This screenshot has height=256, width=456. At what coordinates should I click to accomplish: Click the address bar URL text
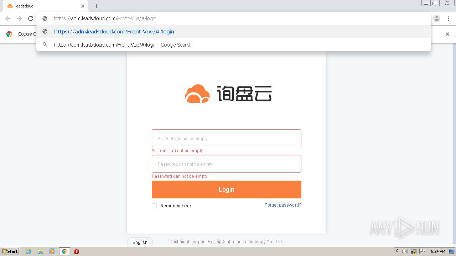[x=105, y=18]
